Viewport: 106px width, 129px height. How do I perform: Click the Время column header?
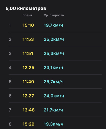[x=28, y=15]
